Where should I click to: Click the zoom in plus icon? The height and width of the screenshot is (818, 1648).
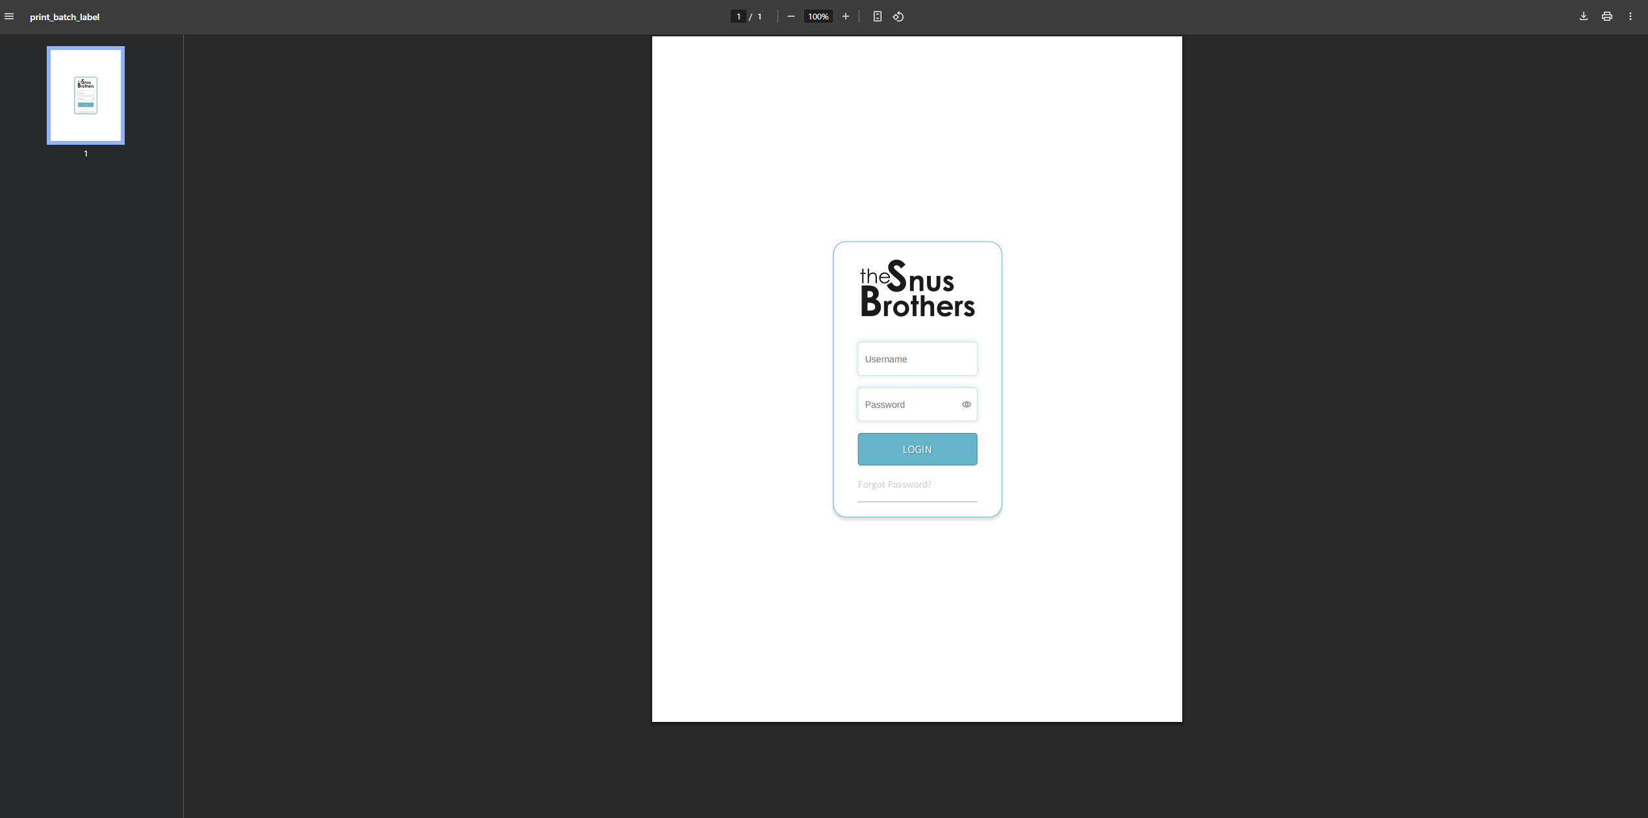pos(845,17)
